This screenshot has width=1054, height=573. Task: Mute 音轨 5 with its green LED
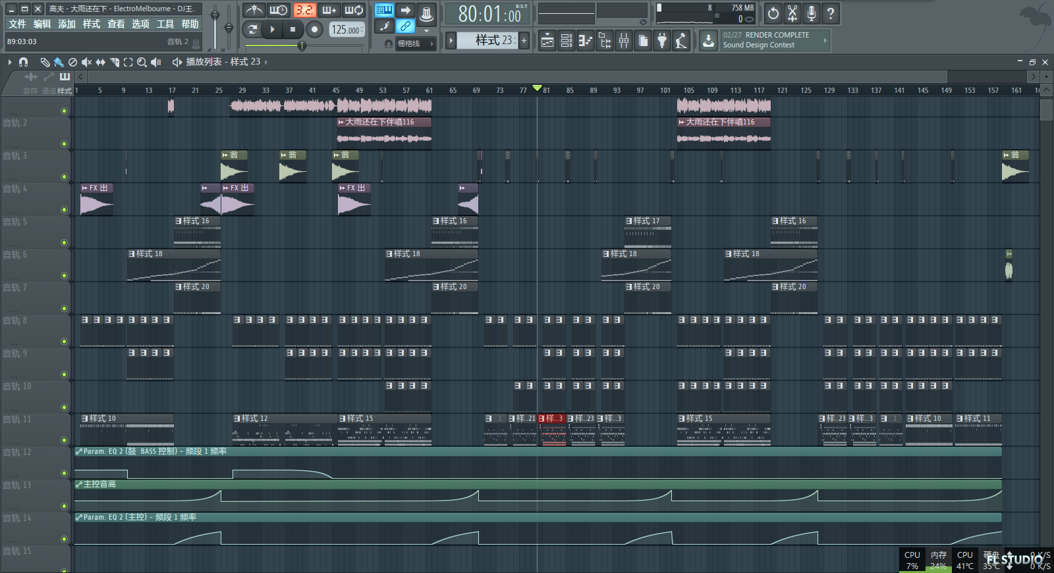point(64,242)
